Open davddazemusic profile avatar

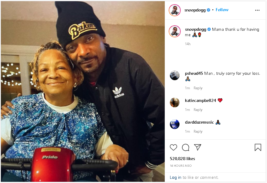coord(175,124)
